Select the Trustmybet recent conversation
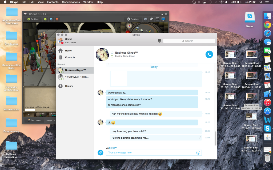This screenshot has width=273, height=170. tap(75, 77)
